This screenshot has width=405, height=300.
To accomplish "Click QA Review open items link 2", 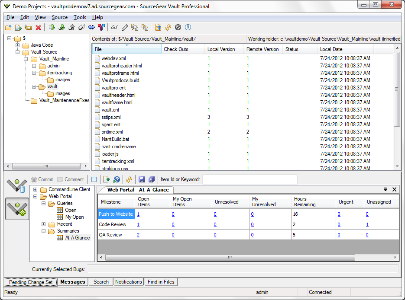I will [x=138, y=235].
